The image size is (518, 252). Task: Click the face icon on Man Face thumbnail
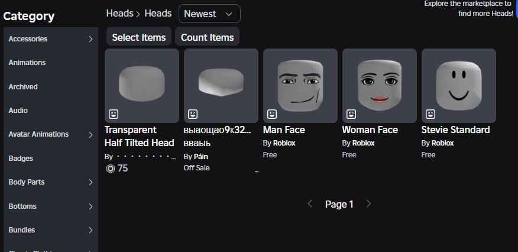click(x=272, y=114)
